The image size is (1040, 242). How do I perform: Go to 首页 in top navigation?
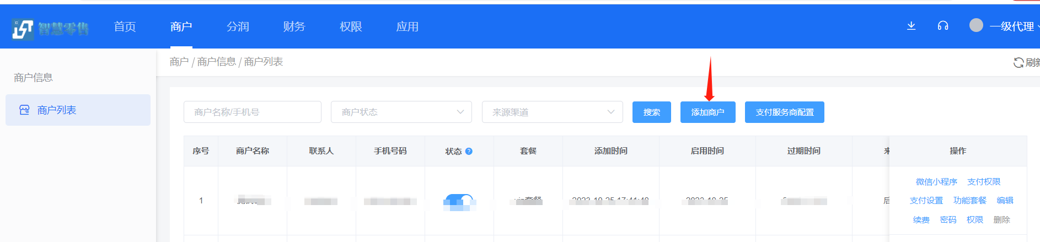[x=125, y=26]
